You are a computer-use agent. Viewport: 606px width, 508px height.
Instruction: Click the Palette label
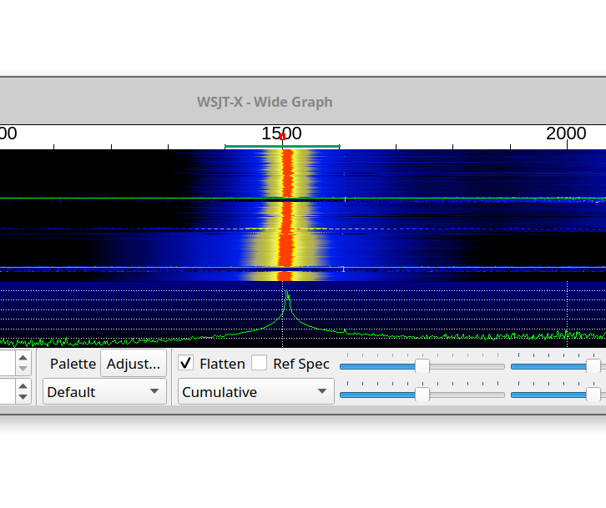(x=73, y=364)
